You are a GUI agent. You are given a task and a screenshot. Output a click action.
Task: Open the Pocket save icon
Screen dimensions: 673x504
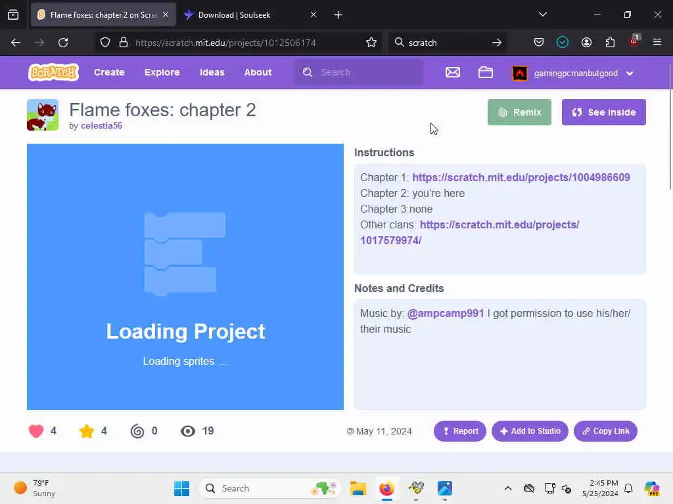539,43
